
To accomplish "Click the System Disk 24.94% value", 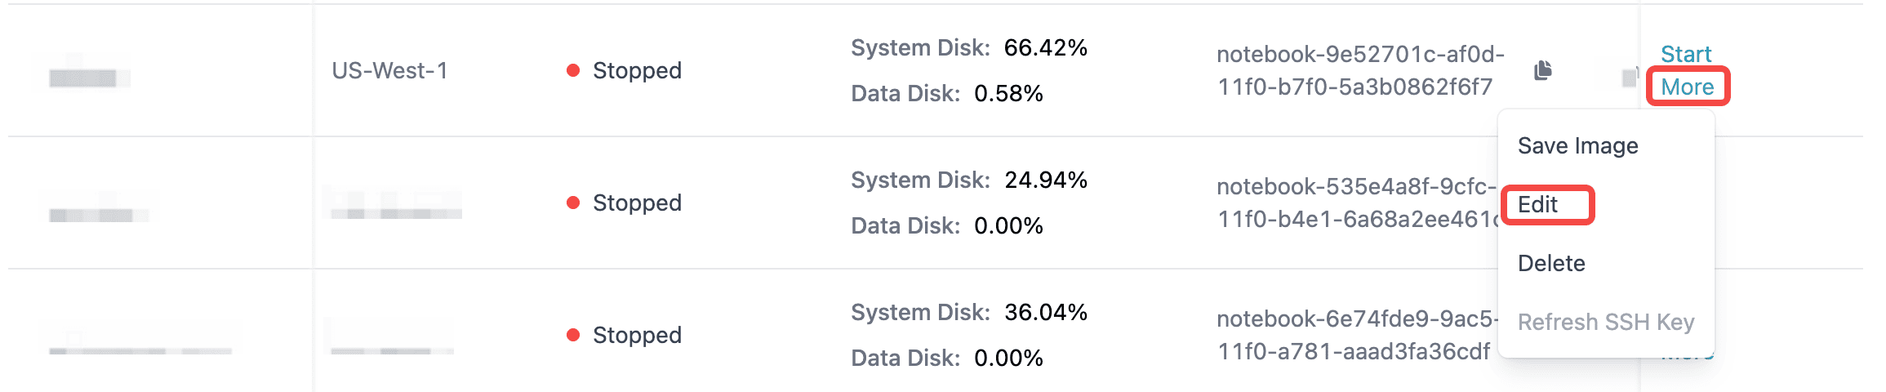I will point(1045,180).
